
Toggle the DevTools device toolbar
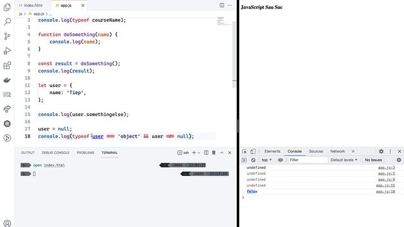pos(253,151)
